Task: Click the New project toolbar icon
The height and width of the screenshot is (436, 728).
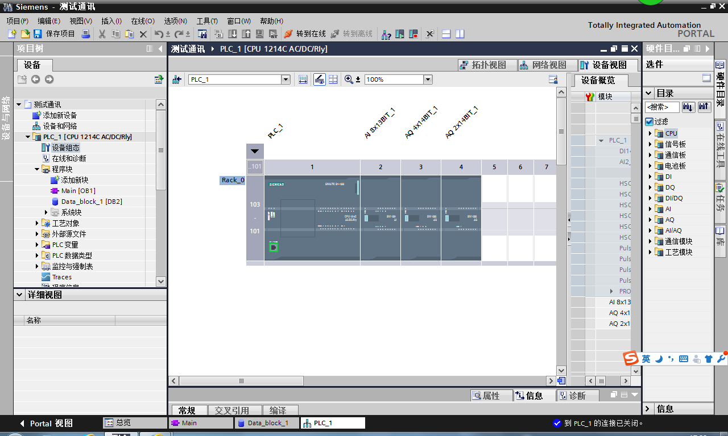Action: [12, 34]
